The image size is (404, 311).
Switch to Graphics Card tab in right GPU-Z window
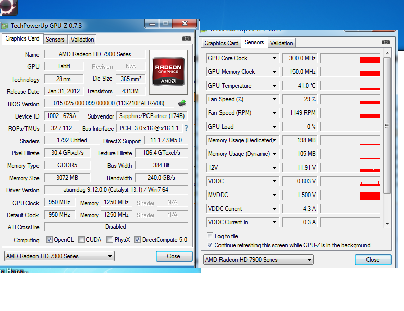(222, 43)
